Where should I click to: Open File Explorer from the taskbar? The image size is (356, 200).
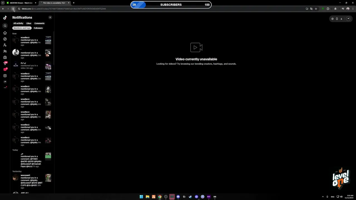(x=147, y=197)
